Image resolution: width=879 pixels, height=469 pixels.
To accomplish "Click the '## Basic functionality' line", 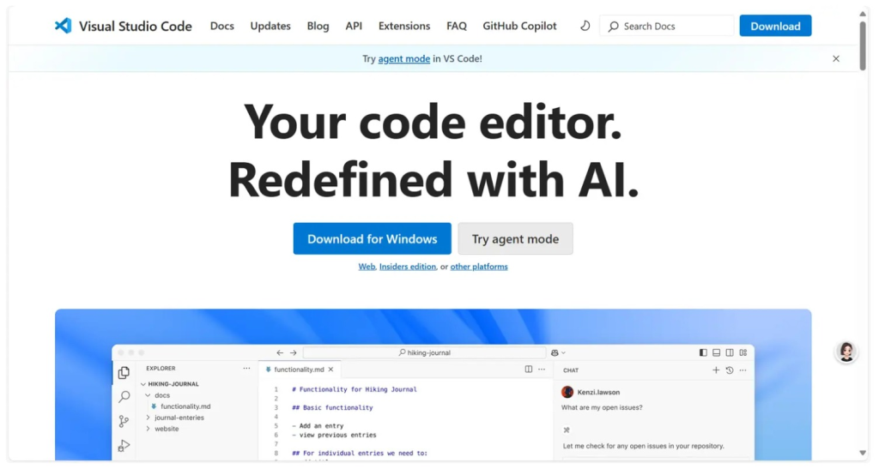I will tap(332, 408).
